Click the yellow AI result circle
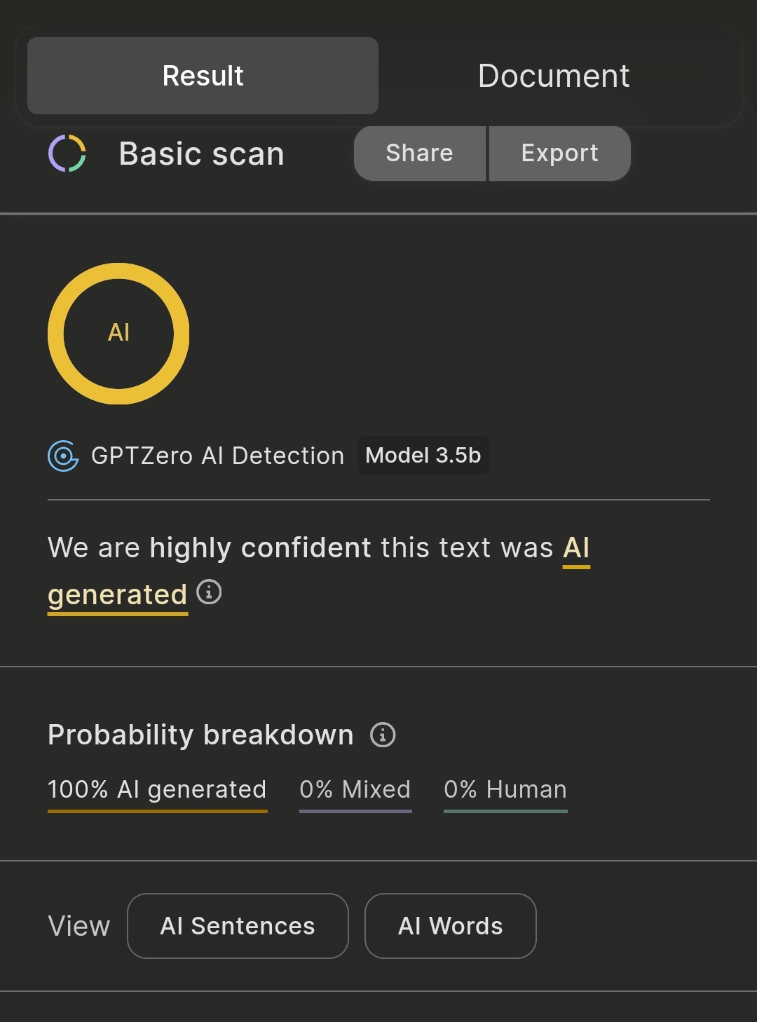757x1022 pixels. pyautogui.click(x=118, y=333)
